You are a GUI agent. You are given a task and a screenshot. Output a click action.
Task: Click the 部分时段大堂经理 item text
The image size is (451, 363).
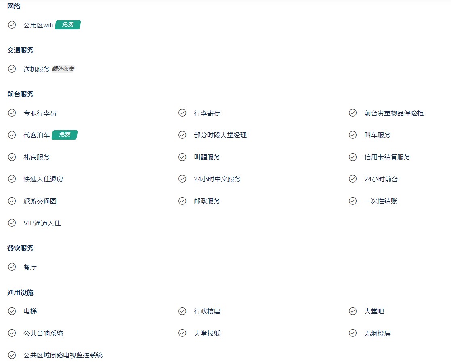click(220, 135)
